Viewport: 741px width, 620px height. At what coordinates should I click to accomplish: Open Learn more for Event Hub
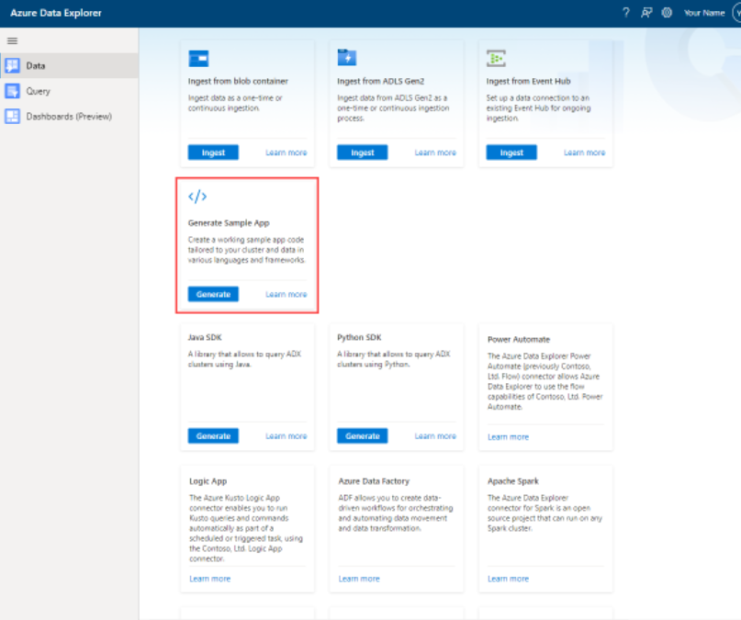pos(584,152)
